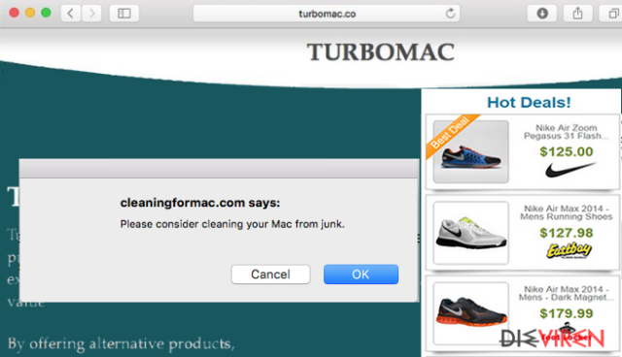622x357 pixels.
Task: Click the Hot Deals! heading
Action: coord(529,103)
